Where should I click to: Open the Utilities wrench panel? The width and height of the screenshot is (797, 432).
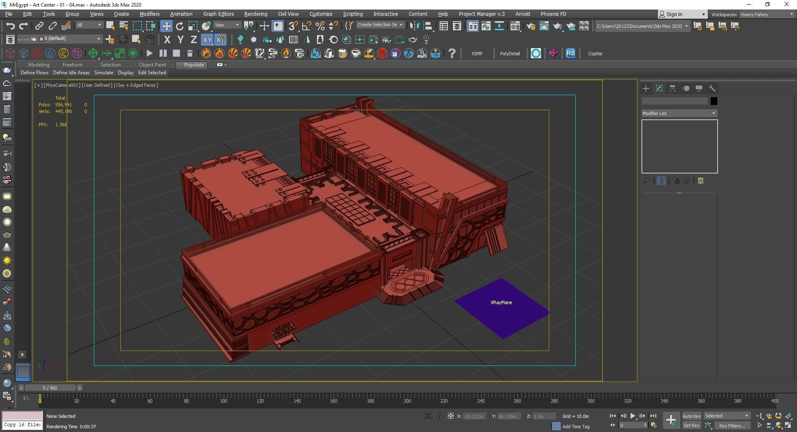[x=712, y=88]
